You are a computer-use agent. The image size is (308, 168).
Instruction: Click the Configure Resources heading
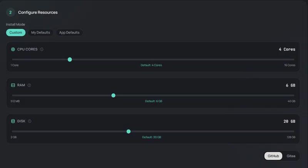[x=38, y=12]
